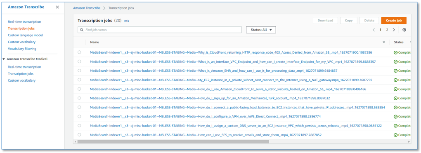
Task: Select the Amazon EMR processing data job
Action: (x=79, y=71)
